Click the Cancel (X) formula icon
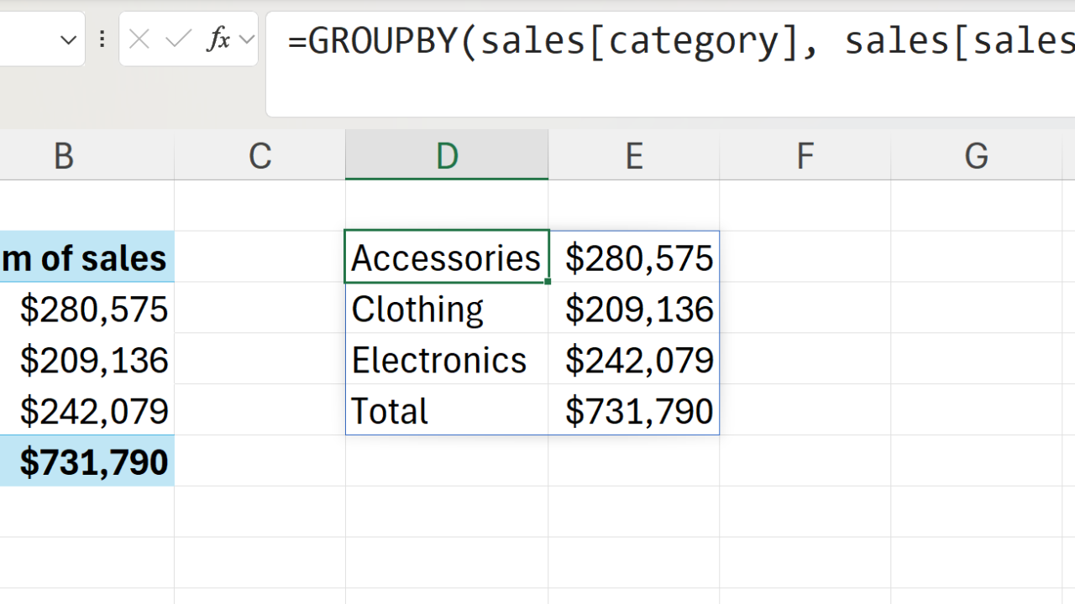 pos(139,39)
